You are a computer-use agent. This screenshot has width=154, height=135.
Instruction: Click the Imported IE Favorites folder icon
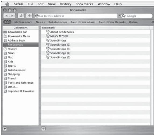click(x=5, y=91)
